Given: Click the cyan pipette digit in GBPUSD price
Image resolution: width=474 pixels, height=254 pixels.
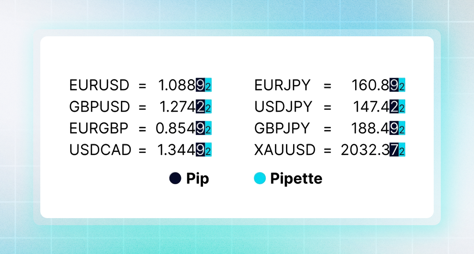Looking at the screenshot, I should point(208,108).
